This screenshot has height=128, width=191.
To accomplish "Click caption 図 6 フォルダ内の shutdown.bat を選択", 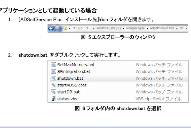I will pyautogui.click(x=118, y=108).
